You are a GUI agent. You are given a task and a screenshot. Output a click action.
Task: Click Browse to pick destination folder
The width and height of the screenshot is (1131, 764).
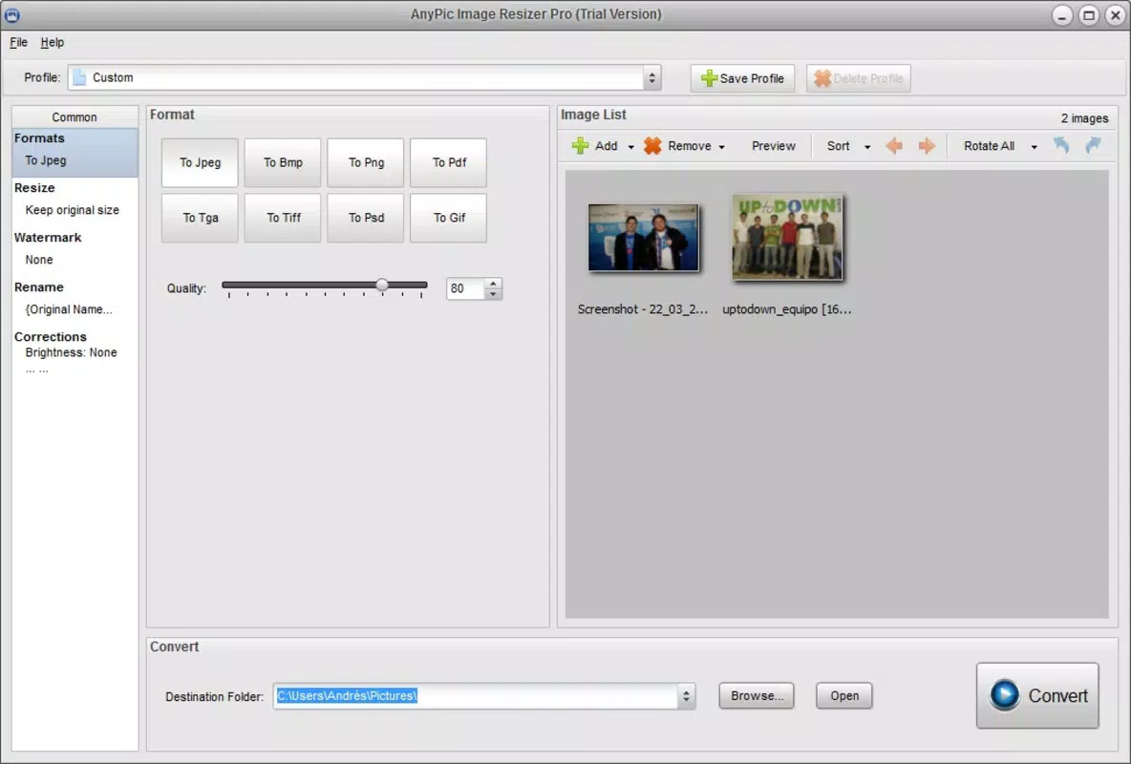757,696
